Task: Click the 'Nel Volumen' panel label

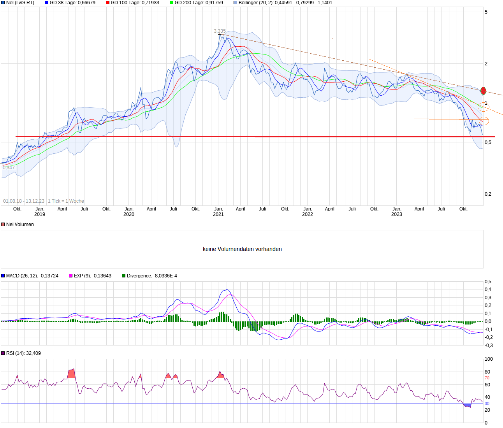Action: 20,225
